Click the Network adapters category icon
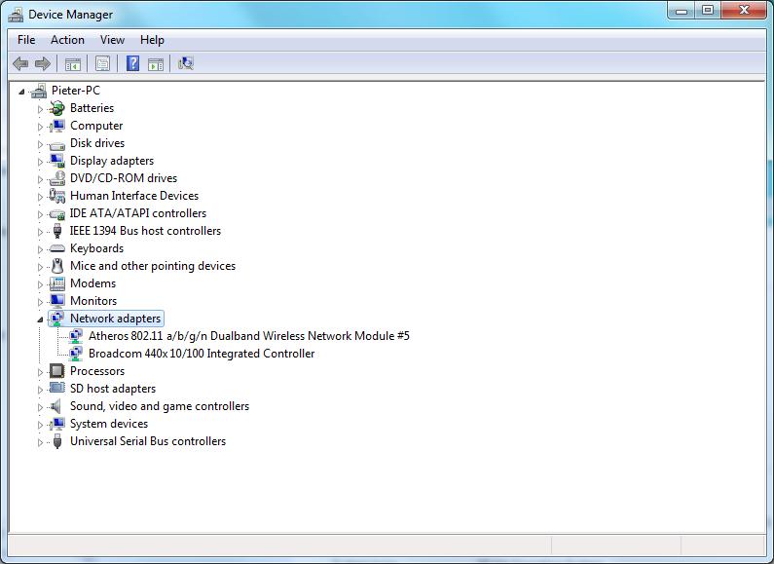 pyautogui.click(x=57, y=319)
